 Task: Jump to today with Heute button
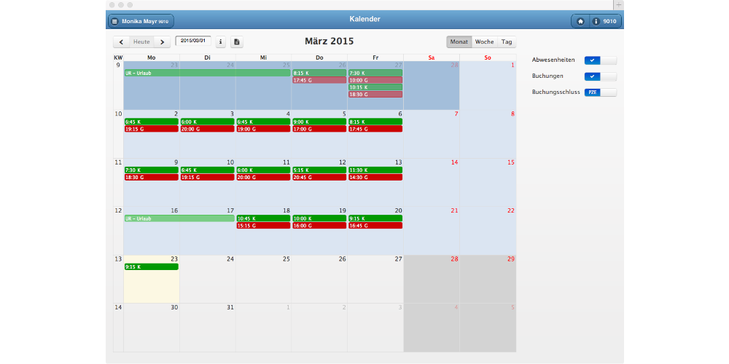tap(141, 42)
